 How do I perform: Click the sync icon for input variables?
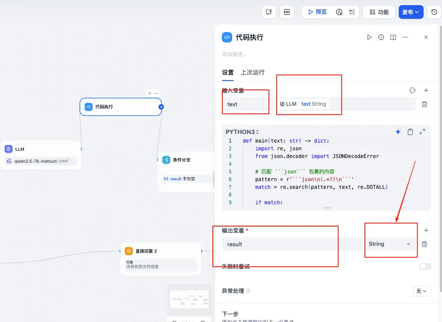[x=412, y=90]
